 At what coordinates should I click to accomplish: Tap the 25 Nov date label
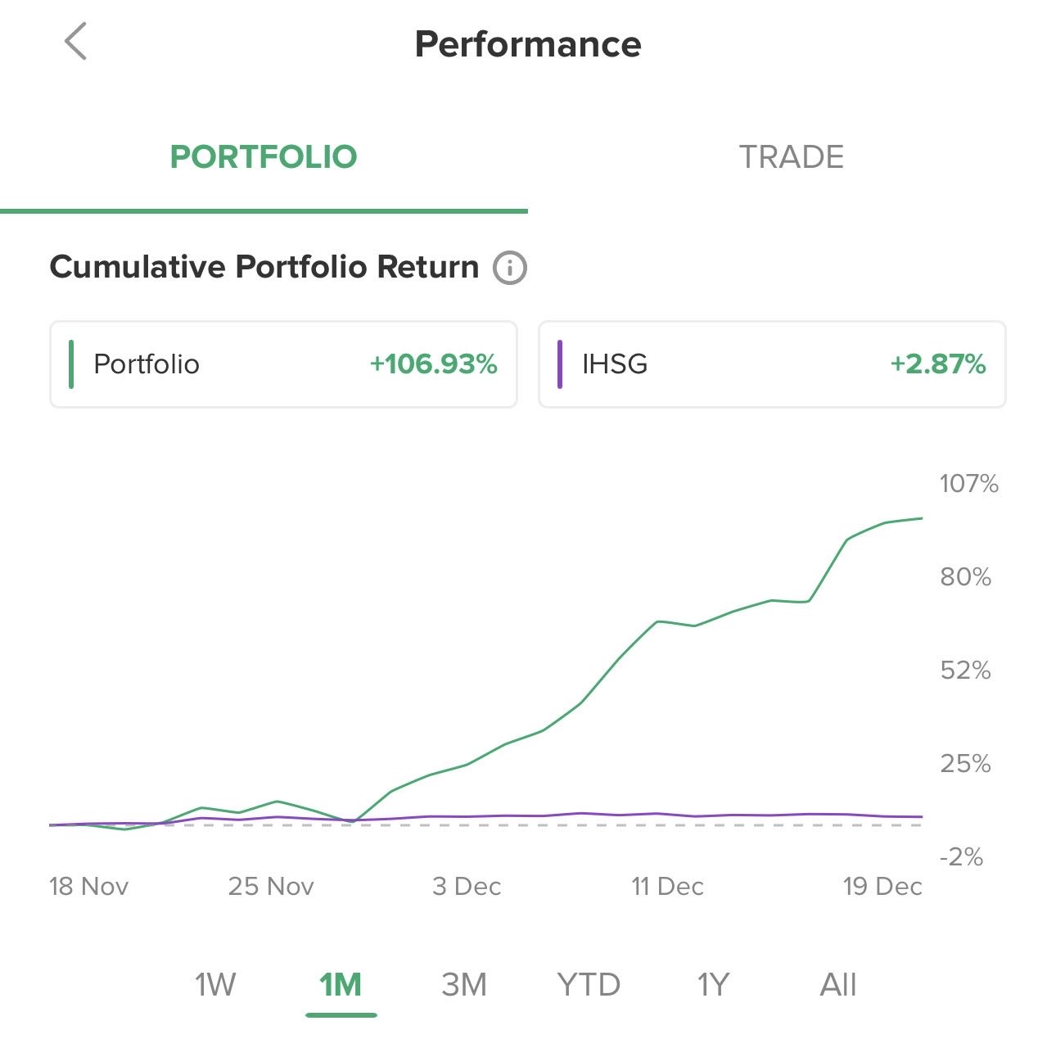(271, 887)
